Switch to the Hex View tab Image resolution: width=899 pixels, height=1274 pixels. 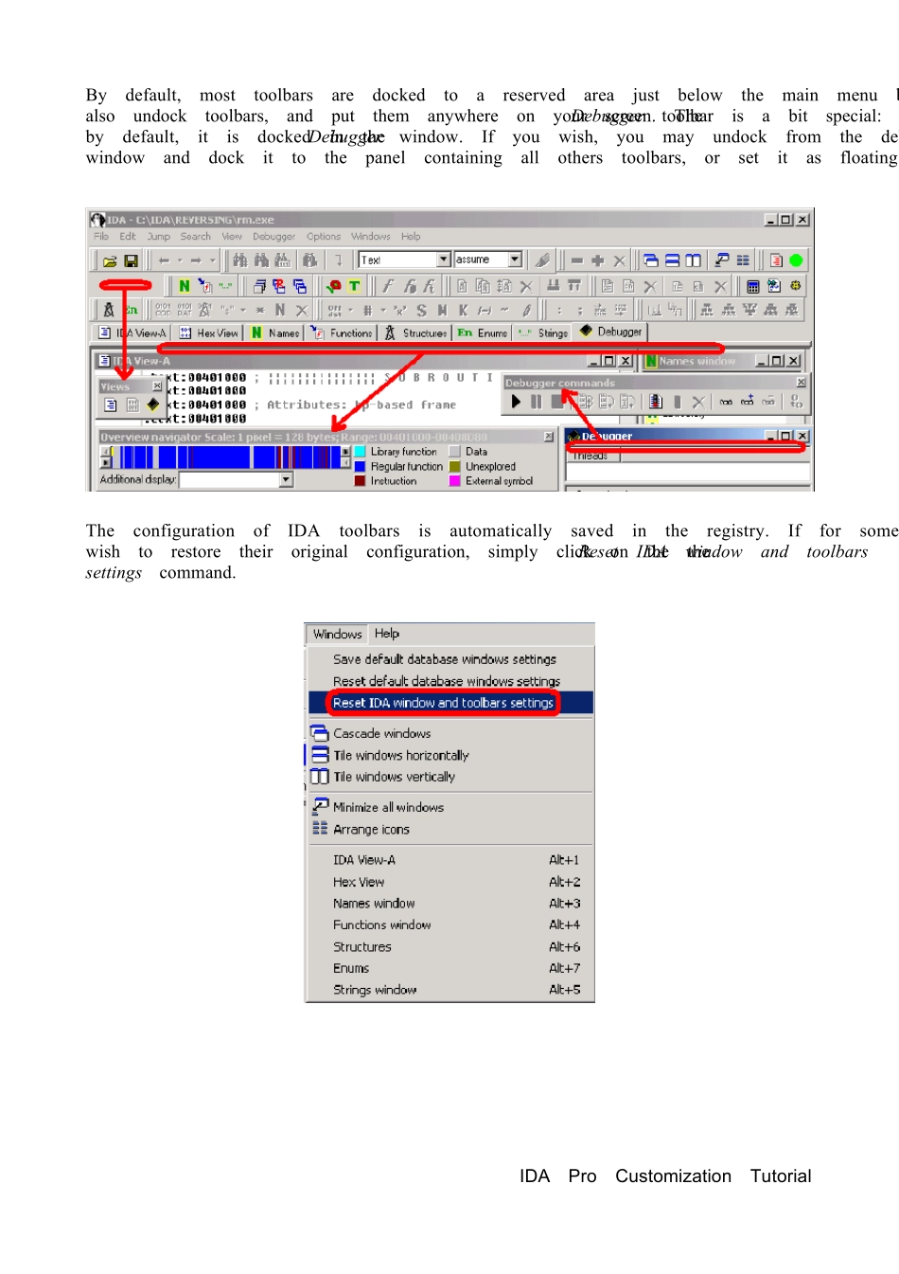(208, 333)
